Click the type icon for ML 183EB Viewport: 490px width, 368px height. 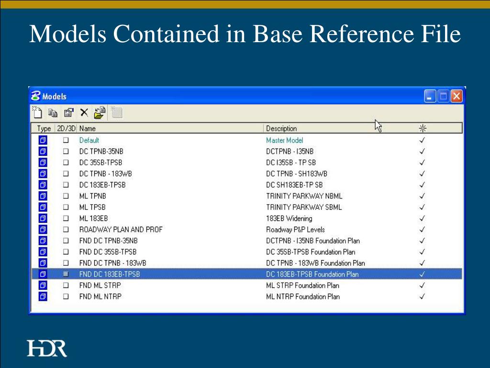click(43, 218)
